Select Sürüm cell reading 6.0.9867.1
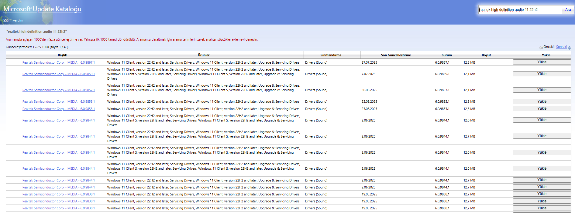Screen dimensions: 575x213 [x=448, y=62]
